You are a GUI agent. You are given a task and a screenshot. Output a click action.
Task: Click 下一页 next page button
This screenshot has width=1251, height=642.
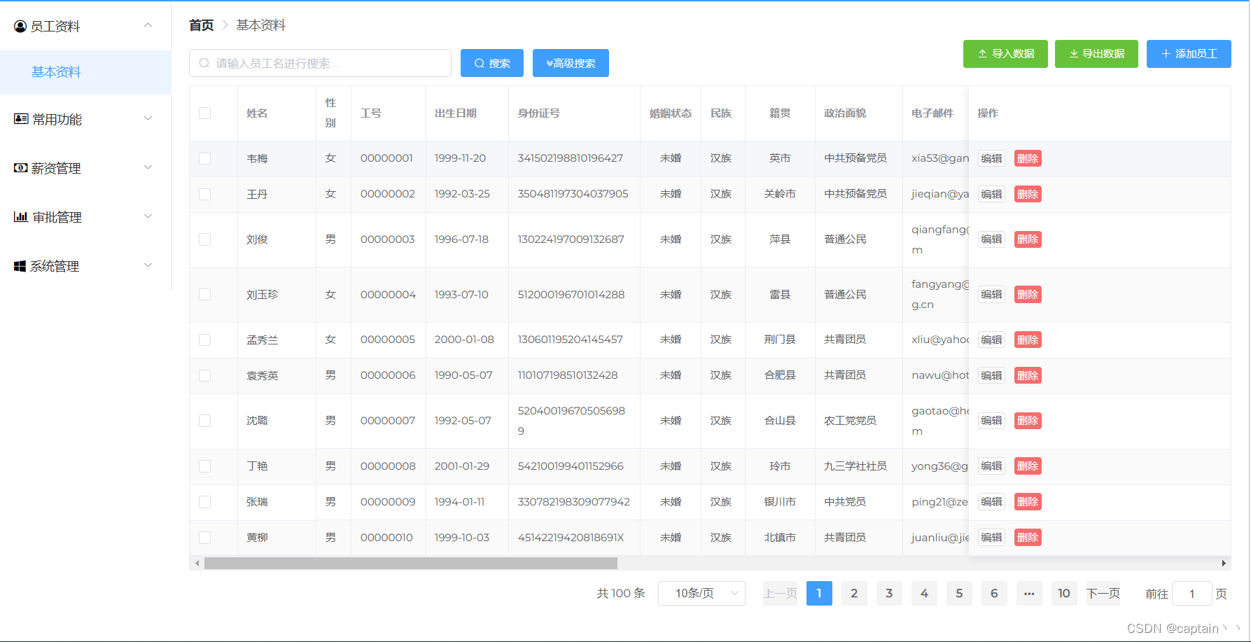point(1103,594)
